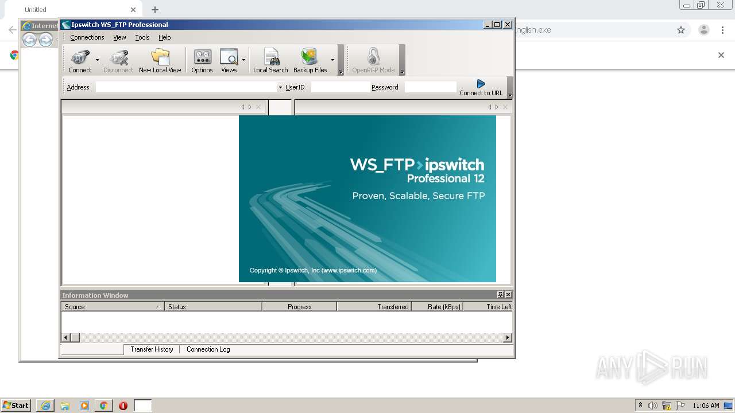
Task: Click the UserID input field
Action: [340, 87]
